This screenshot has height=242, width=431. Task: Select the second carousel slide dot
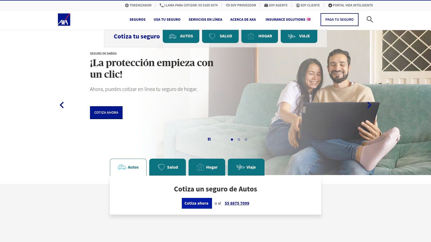[x=239, y=140]
